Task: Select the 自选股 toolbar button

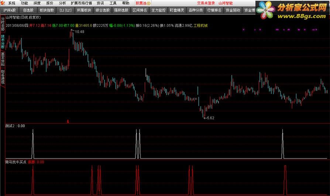Action: pos(28,10)
